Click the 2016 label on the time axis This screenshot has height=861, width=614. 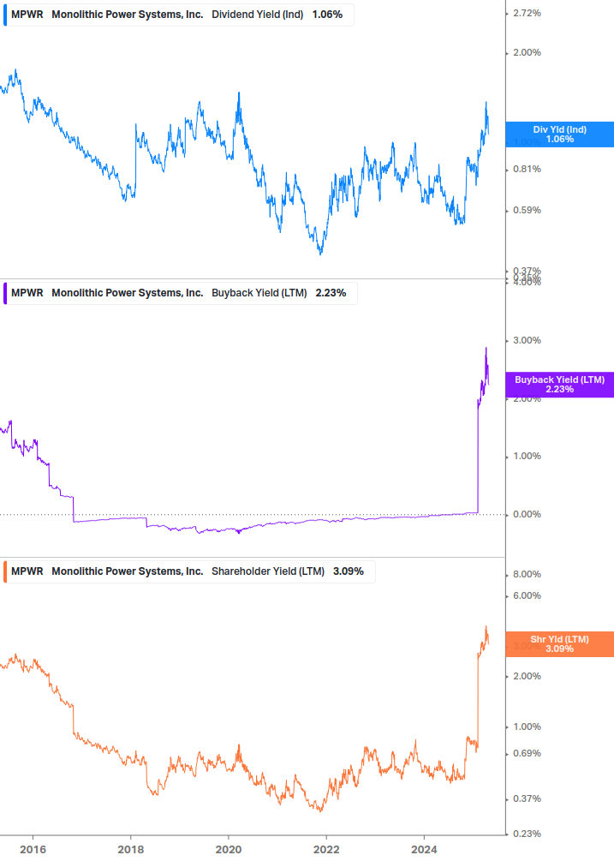pyautogui.click(x=33, y=850)
